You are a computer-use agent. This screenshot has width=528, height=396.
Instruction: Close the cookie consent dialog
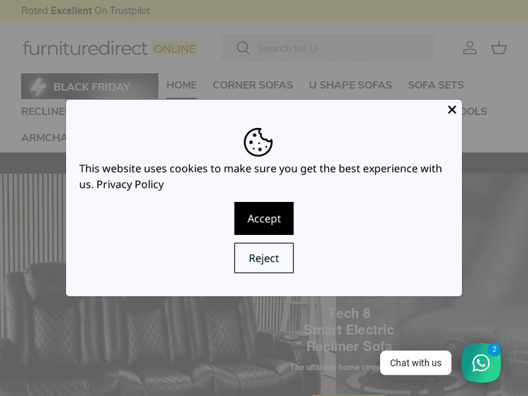452,110
